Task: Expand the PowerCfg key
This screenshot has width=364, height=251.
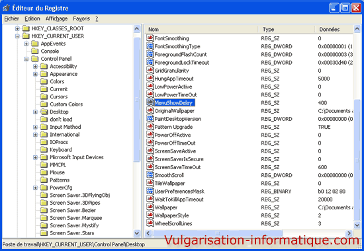Action: pos(35,188)
